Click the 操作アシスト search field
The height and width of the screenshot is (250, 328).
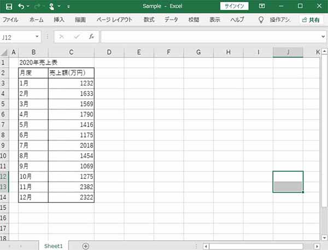280,20
